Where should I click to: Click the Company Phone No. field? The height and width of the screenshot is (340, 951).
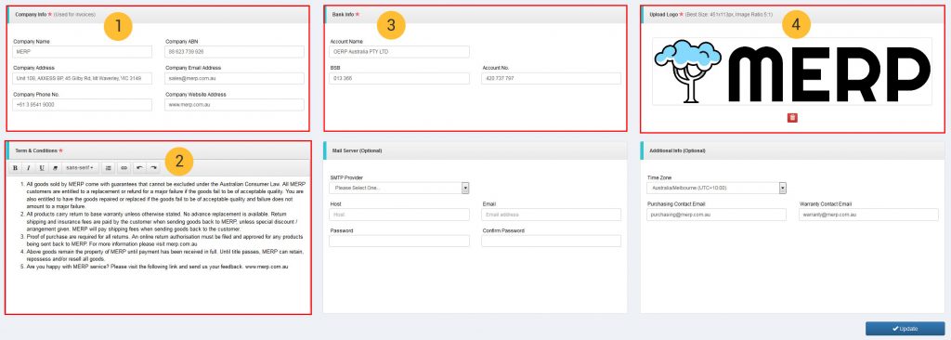click(82, 105)
